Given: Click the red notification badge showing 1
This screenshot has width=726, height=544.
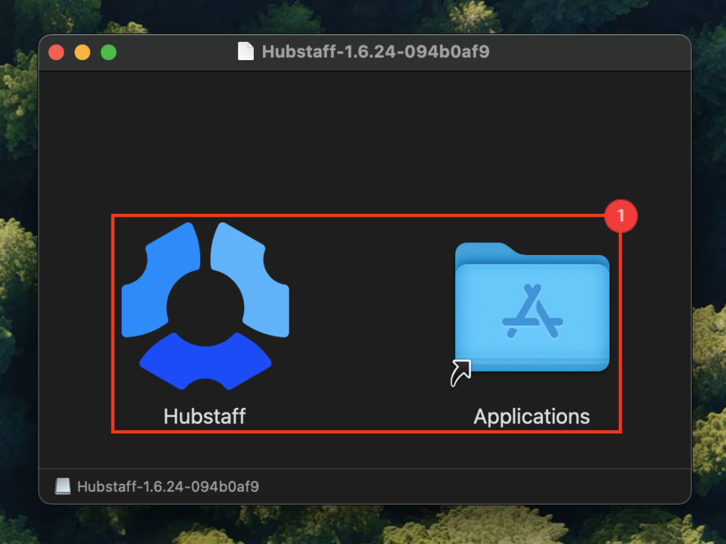Looking at the screenshot, I should pyautogui.click(x=622, y=216).
